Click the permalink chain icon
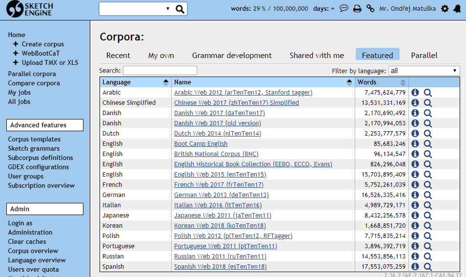The height and width of the screenshot is (277, 466). [x=370, y=8]
